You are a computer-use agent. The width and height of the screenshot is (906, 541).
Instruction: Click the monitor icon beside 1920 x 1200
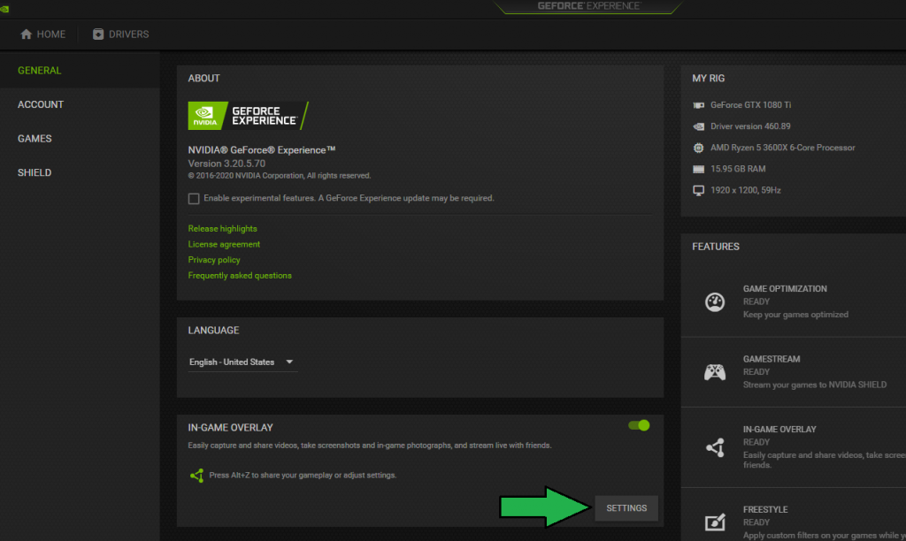coord(699,191)
